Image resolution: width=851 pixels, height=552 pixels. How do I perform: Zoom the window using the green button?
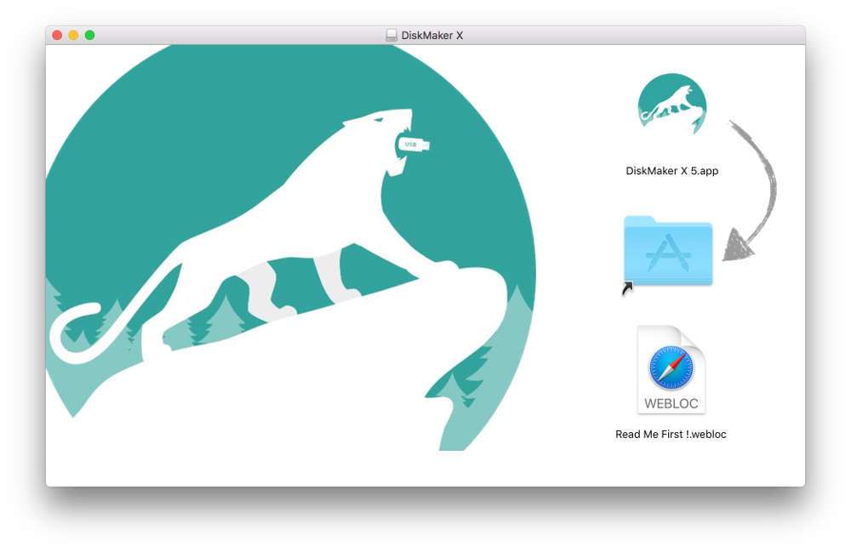89,35
